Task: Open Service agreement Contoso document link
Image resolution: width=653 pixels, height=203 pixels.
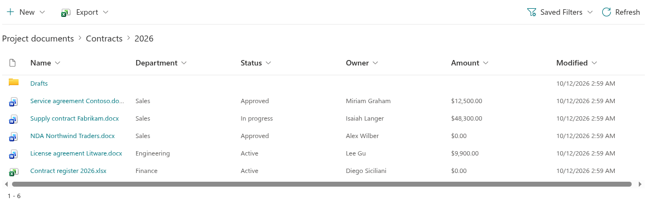Action: click(x=78, y=101)
